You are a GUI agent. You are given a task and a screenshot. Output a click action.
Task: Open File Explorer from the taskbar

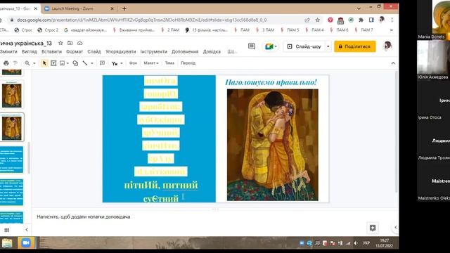click(7, 243)
